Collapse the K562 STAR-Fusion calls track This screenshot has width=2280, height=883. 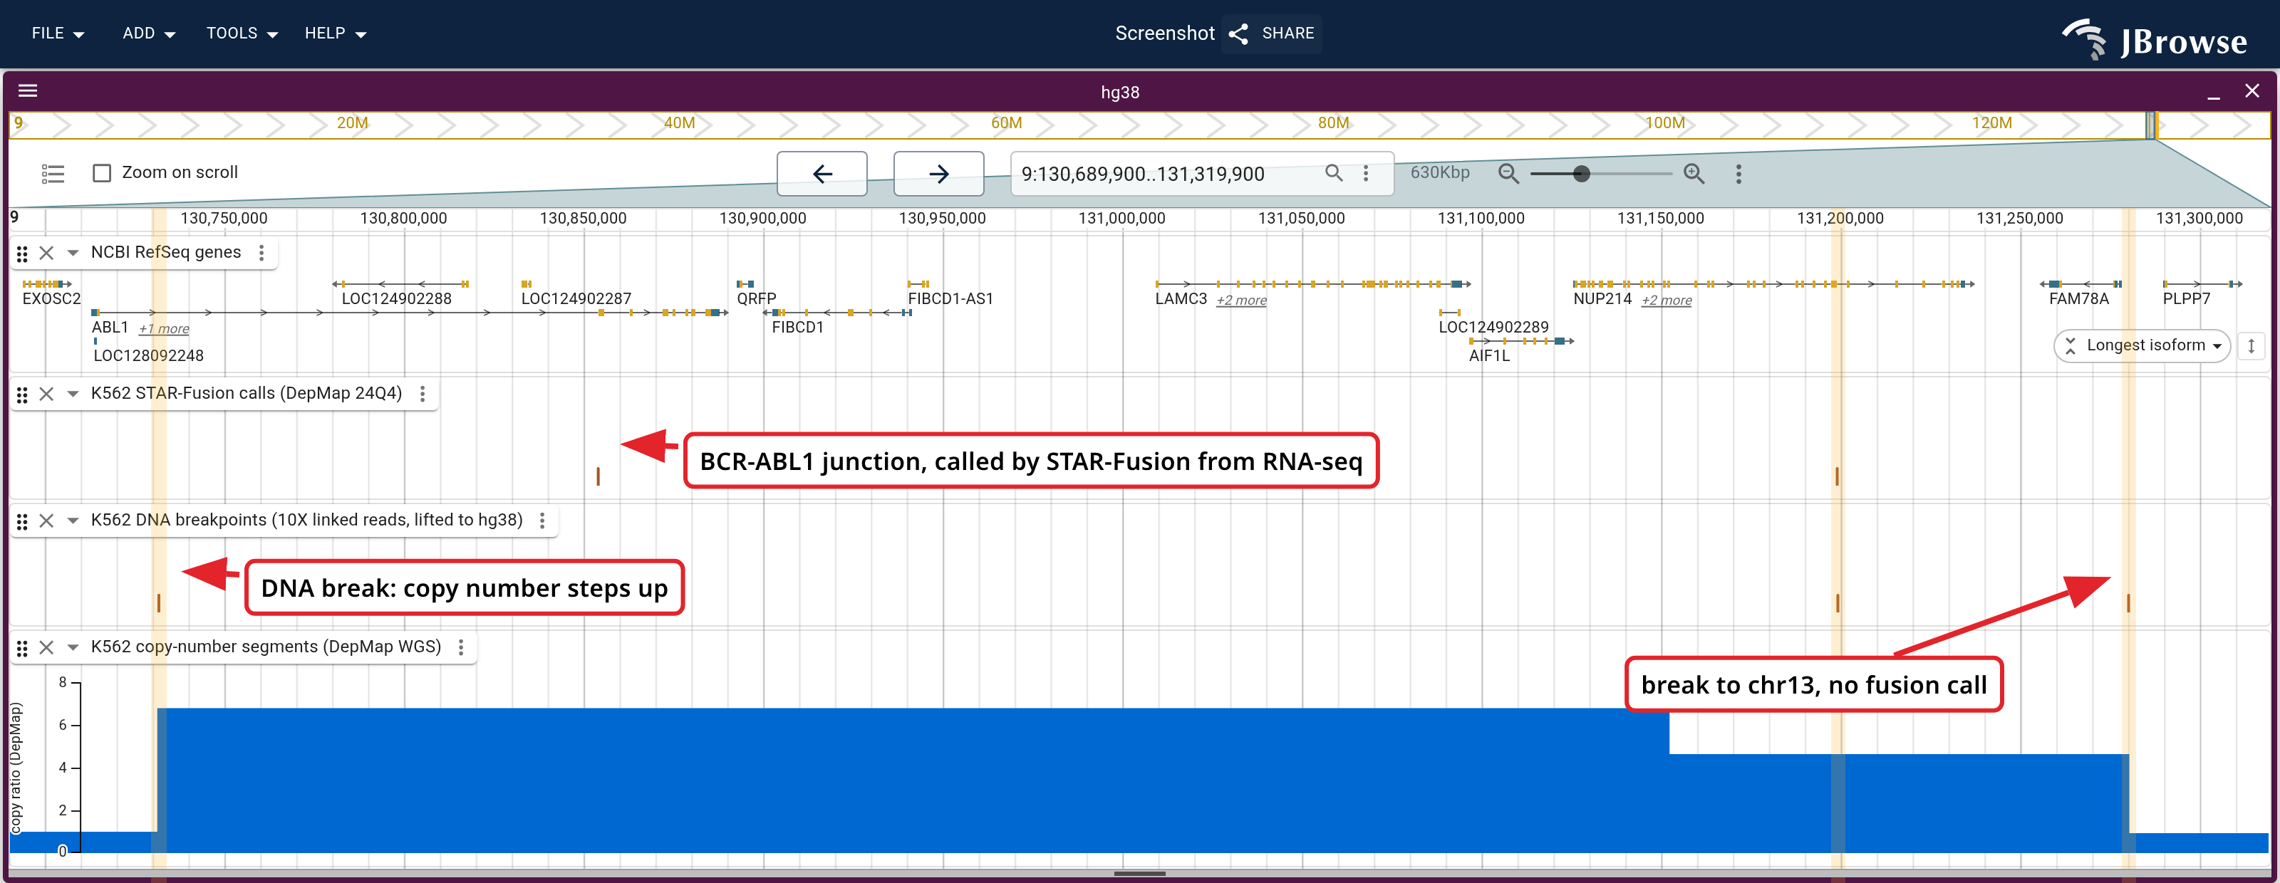pyautogui.click(x=73, y=394)
